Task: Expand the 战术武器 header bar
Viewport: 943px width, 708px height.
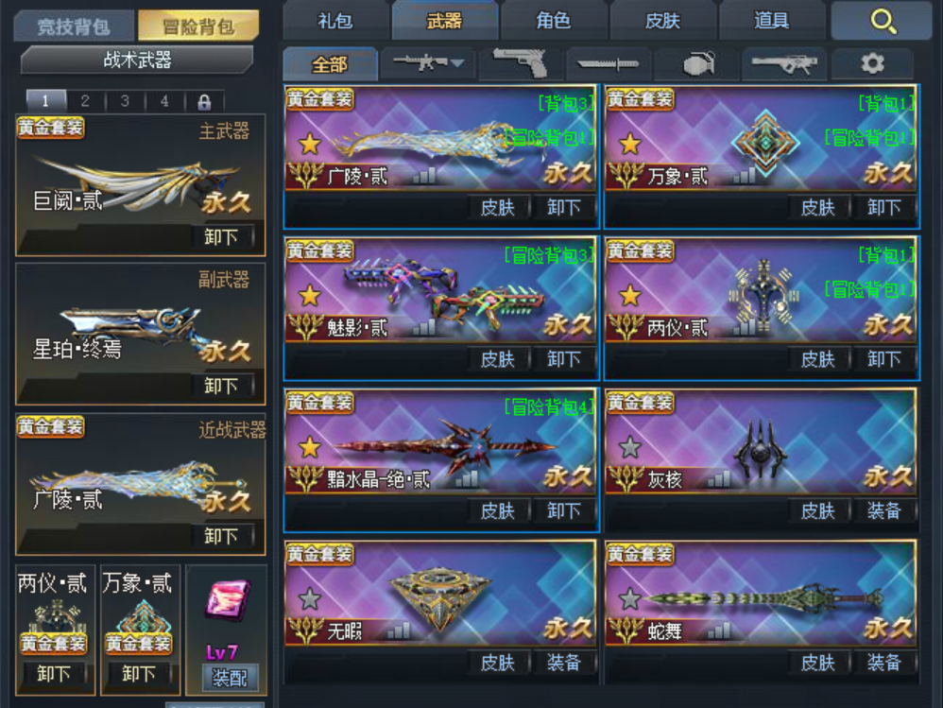Action: click(x=137, y=60)
